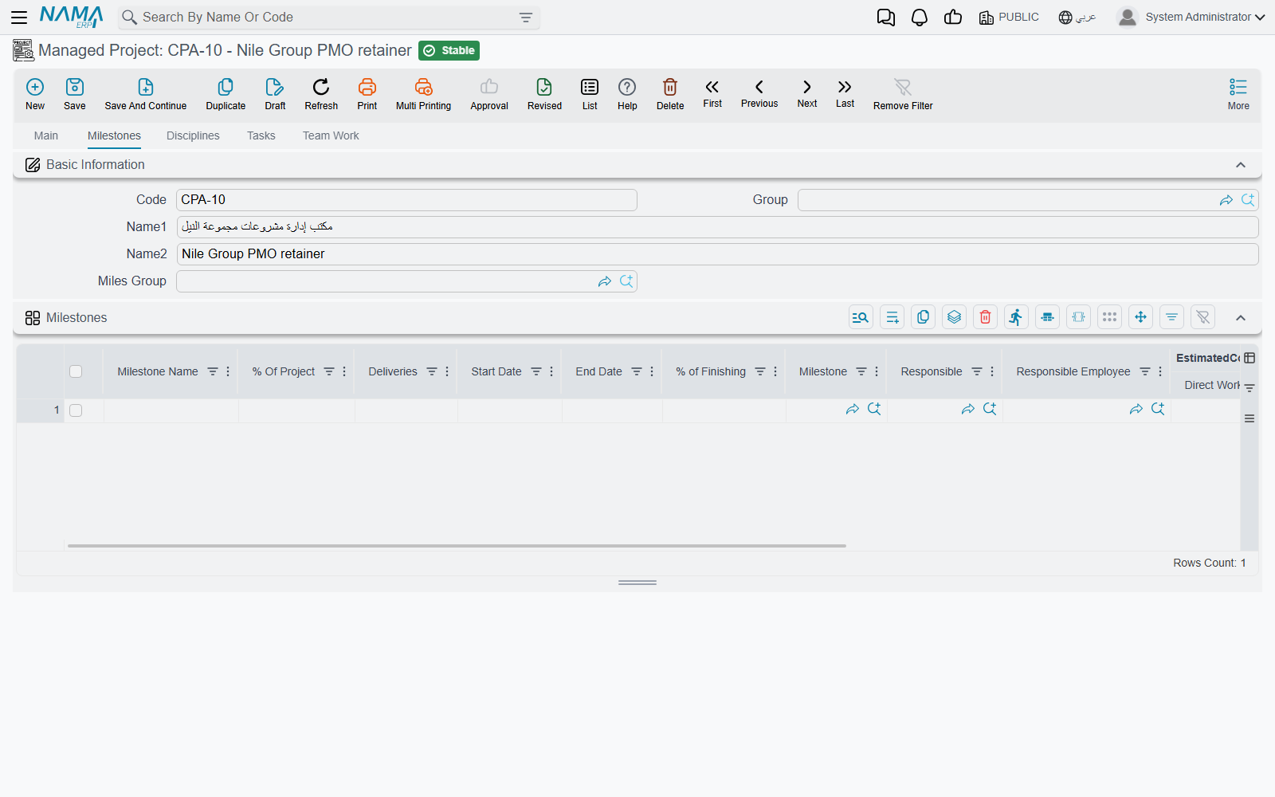Click the Group field lookup search icon
Image resolution: width=1275 pixels, height=797 pixels.
tap(1248, 200)
